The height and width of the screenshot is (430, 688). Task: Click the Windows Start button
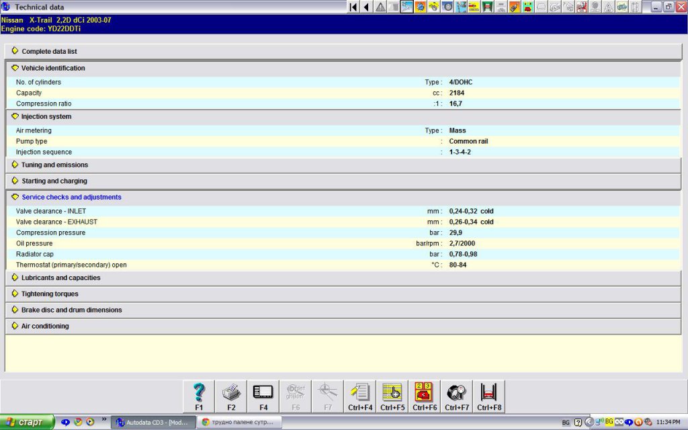click(27, 423)
